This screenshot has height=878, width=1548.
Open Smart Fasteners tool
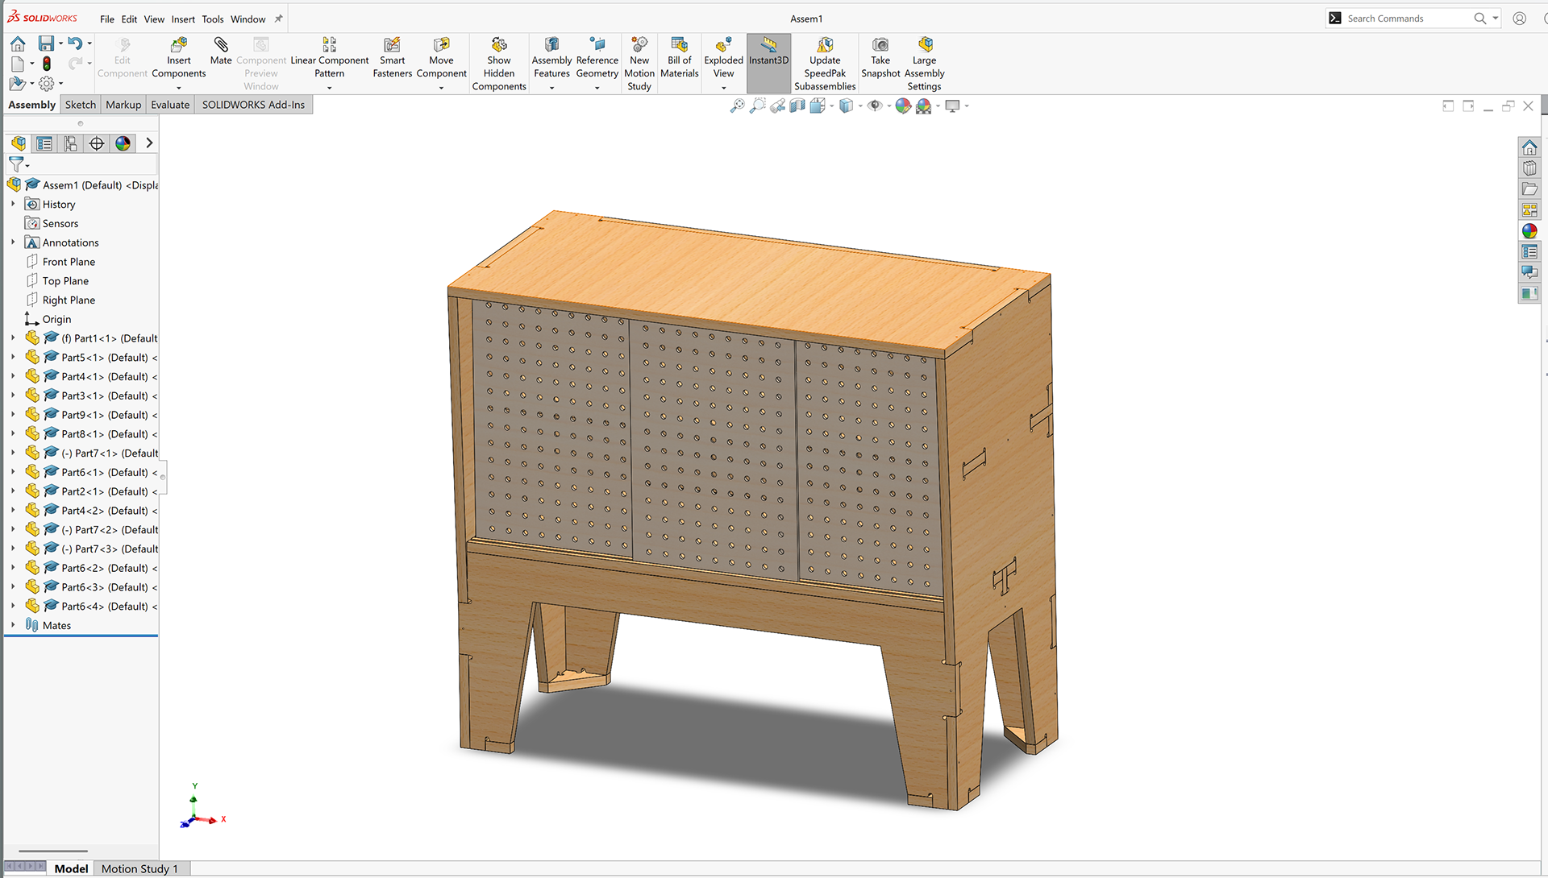[x=392, y=45]
